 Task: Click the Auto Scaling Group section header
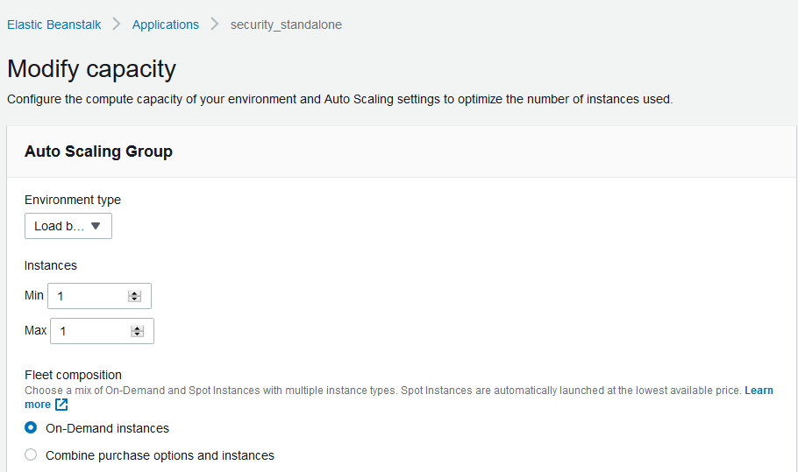click(98, 151)
